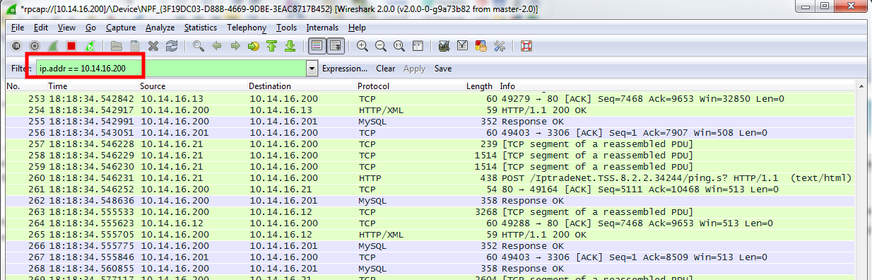Stop the running capture (red square)
This screenshot has width=872, height=280.
(71, 47)
